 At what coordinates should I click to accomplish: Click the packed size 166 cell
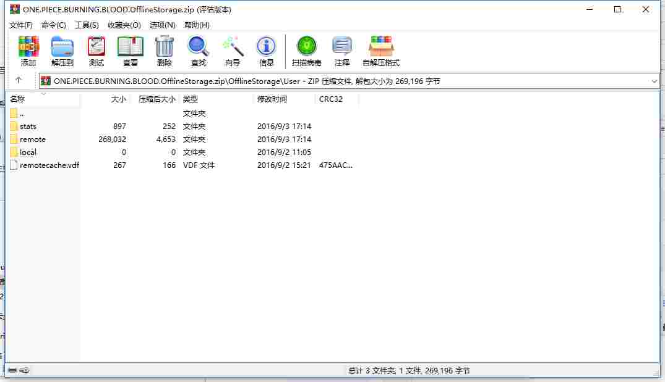point(169,165)
